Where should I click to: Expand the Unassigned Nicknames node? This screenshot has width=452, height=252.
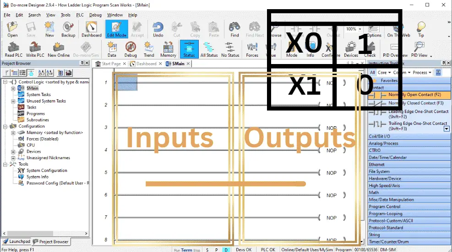tap(13, 158)
